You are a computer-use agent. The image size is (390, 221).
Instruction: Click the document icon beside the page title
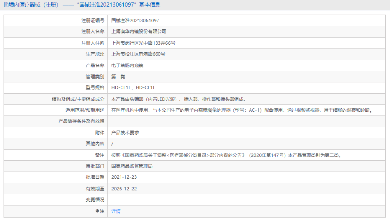point(6,5)
